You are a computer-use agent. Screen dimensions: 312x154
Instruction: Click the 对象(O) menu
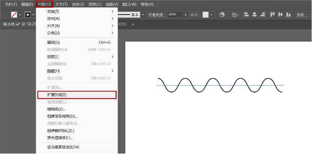click(x=44, y=4)
